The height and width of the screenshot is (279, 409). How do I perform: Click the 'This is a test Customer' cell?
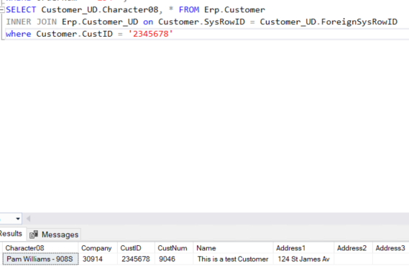point(233,259)
